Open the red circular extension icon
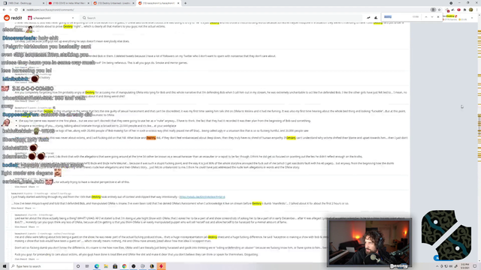481x270 pixels. pos(458,10)
